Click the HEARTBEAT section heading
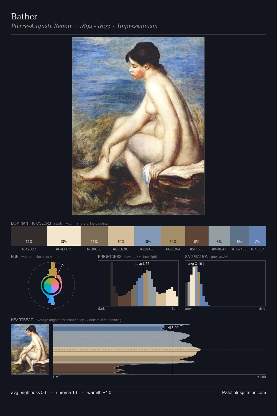 click(22, 320)
